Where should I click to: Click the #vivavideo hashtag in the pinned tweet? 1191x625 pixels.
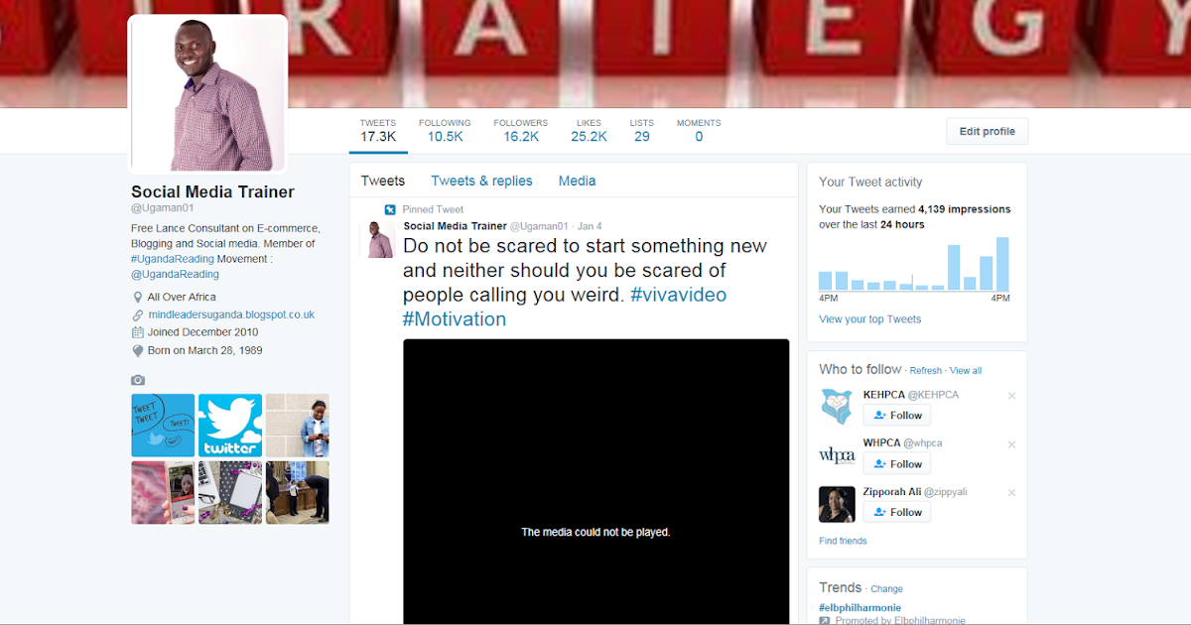point(678,294)
